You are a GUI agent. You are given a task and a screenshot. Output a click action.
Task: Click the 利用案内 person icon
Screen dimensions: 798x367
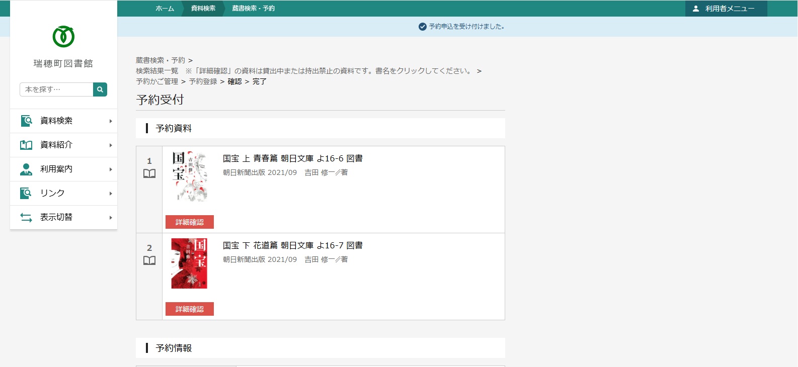click(26, 169)
